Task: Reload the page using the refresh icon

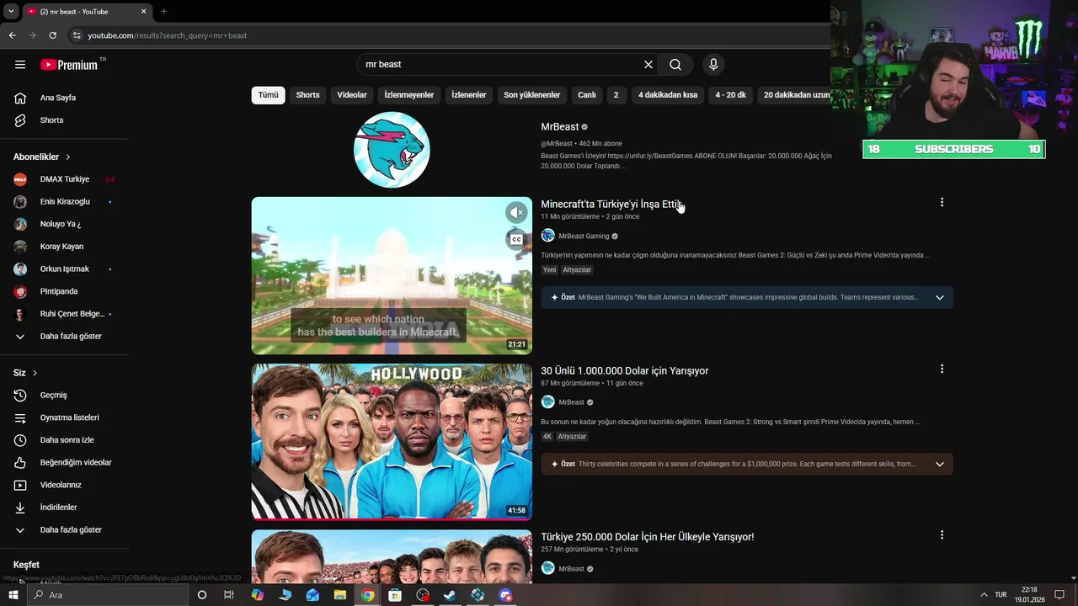Action: (x=52, y=35)
